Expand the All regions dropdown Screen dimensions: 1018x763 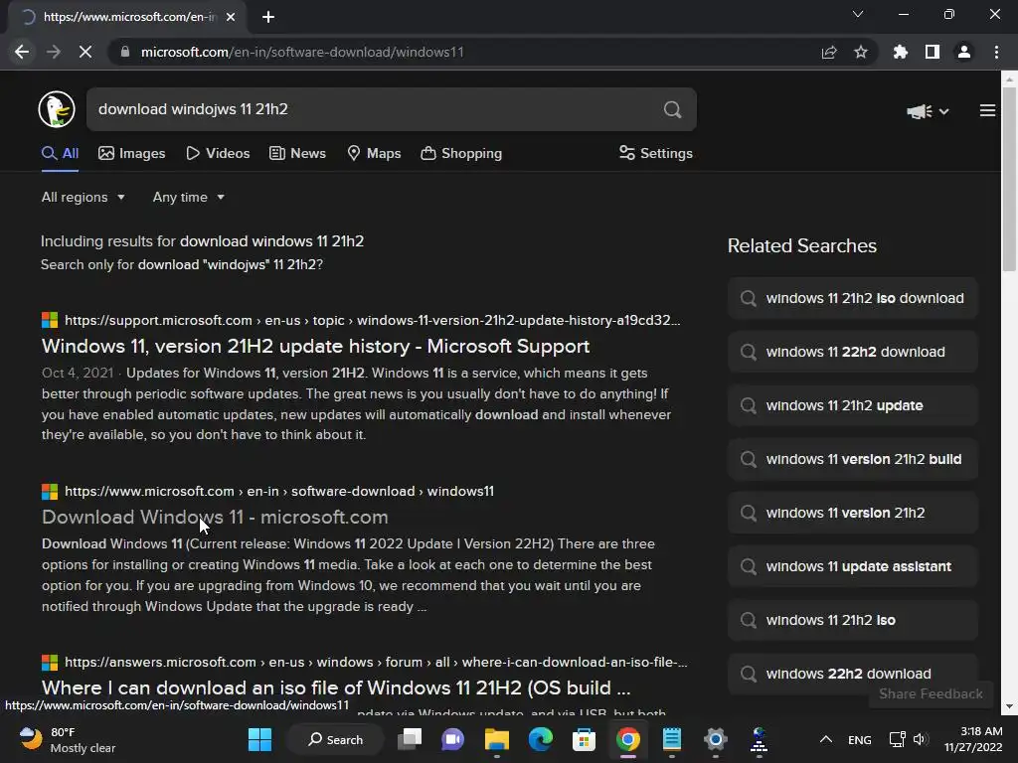tap(84, 198)
